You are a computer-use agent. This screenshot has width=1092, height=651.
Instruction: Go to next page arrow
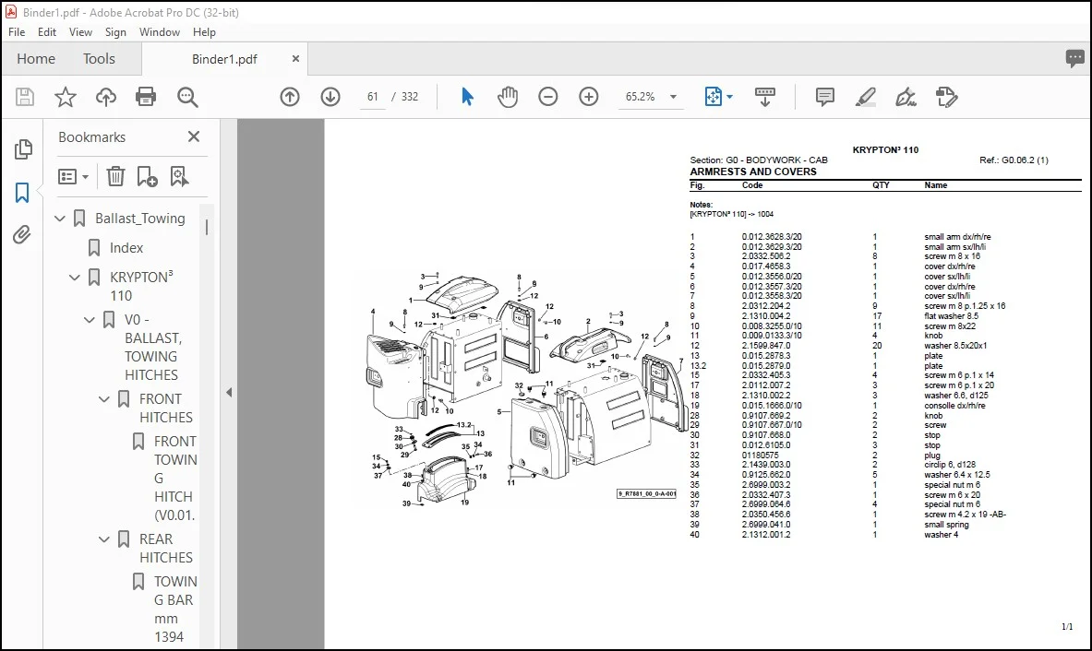coord(330,97)
